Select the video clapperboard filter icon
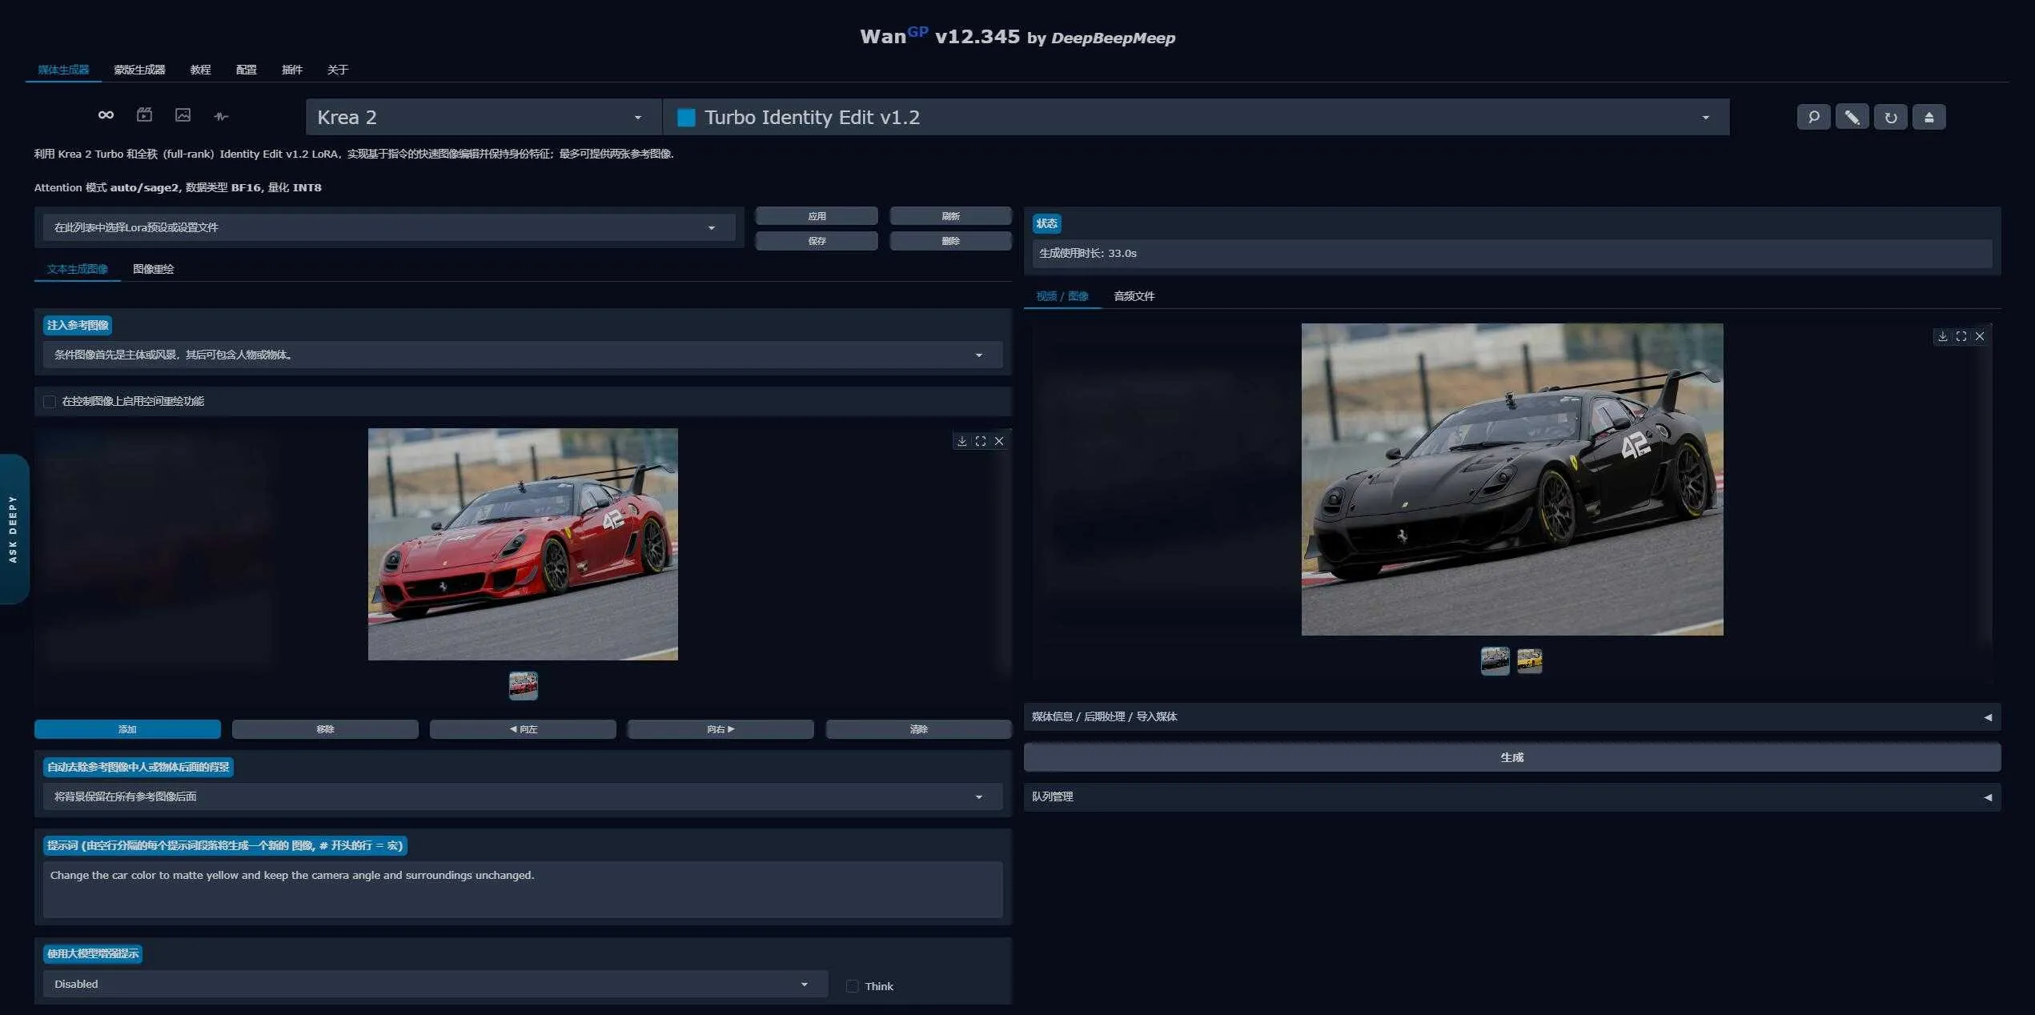The height and width of the screenshot is (1015, 2035). tap(144, 115)
